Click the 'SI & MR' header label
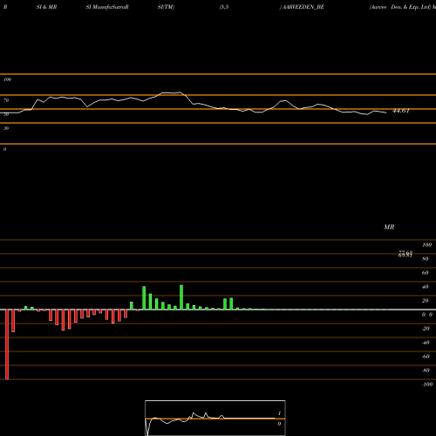Screen dimensions: 436x436 46,7
